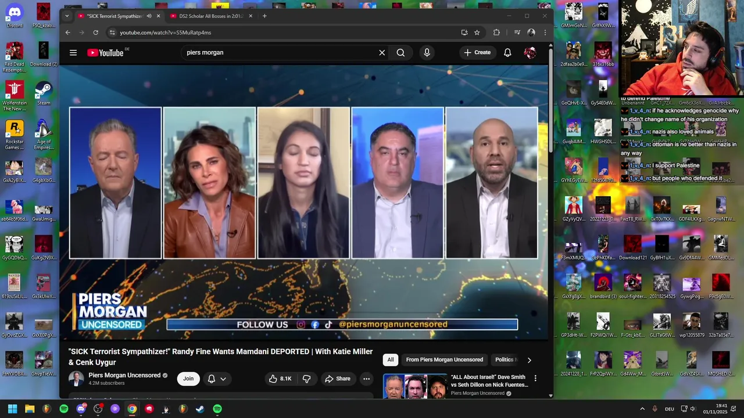This screenshot has height=418, width=744.
Task: Select Discord desktop shortcut
Action: 15,15
